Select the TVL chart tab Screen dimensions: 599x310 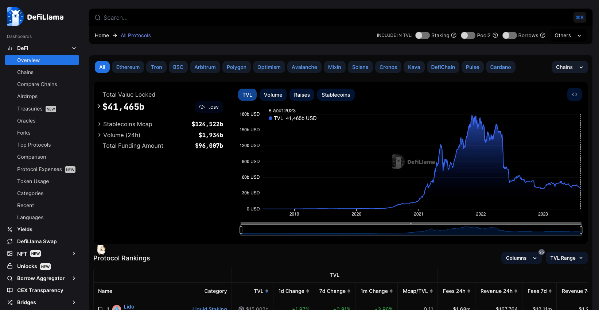coord(247,95)
